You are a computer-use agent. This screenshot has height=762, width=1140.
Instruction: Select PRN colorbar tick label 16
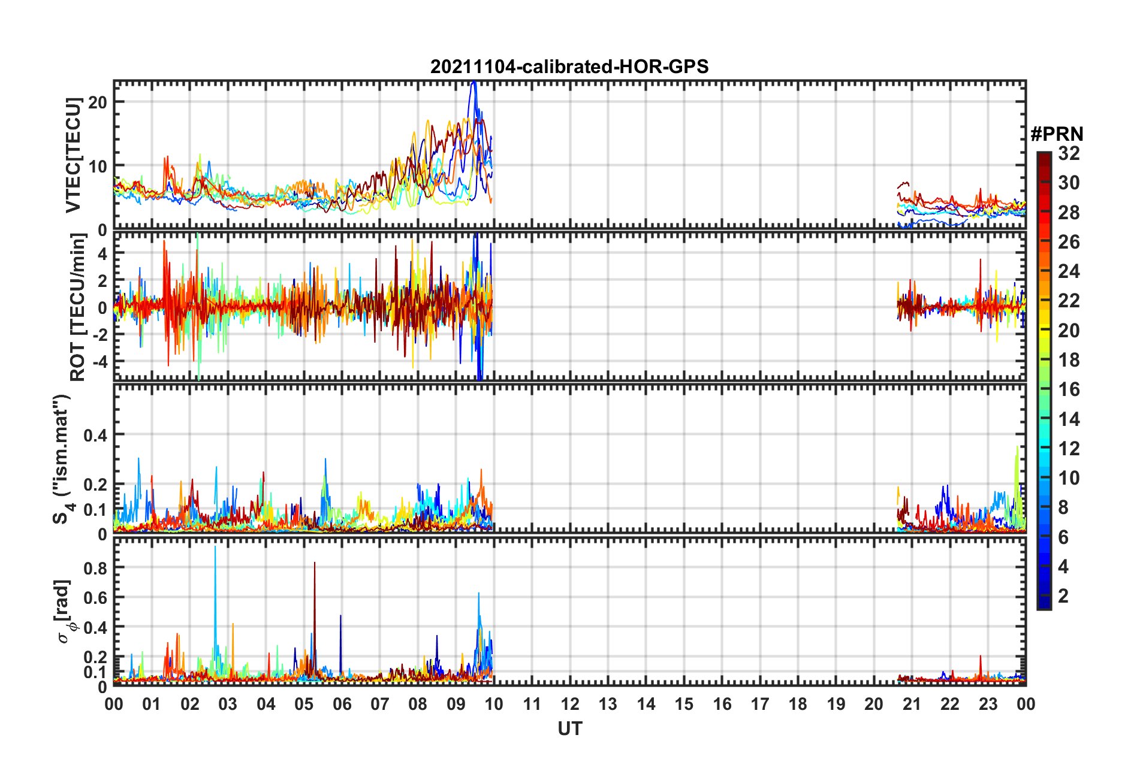[x=1069, y=389]
